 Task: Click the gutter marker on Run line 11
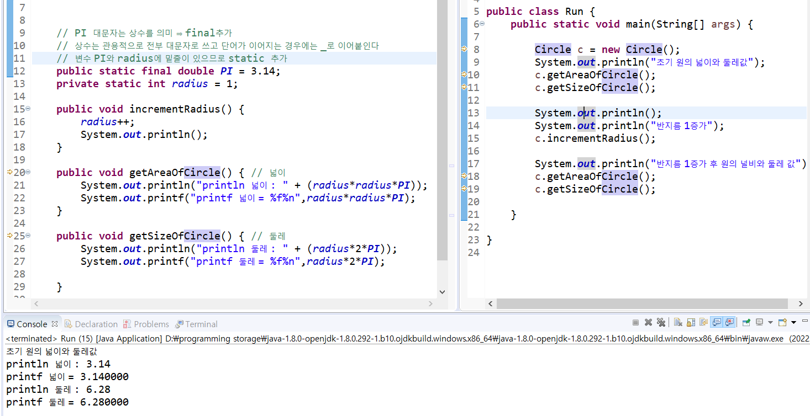tap(464, 88)
